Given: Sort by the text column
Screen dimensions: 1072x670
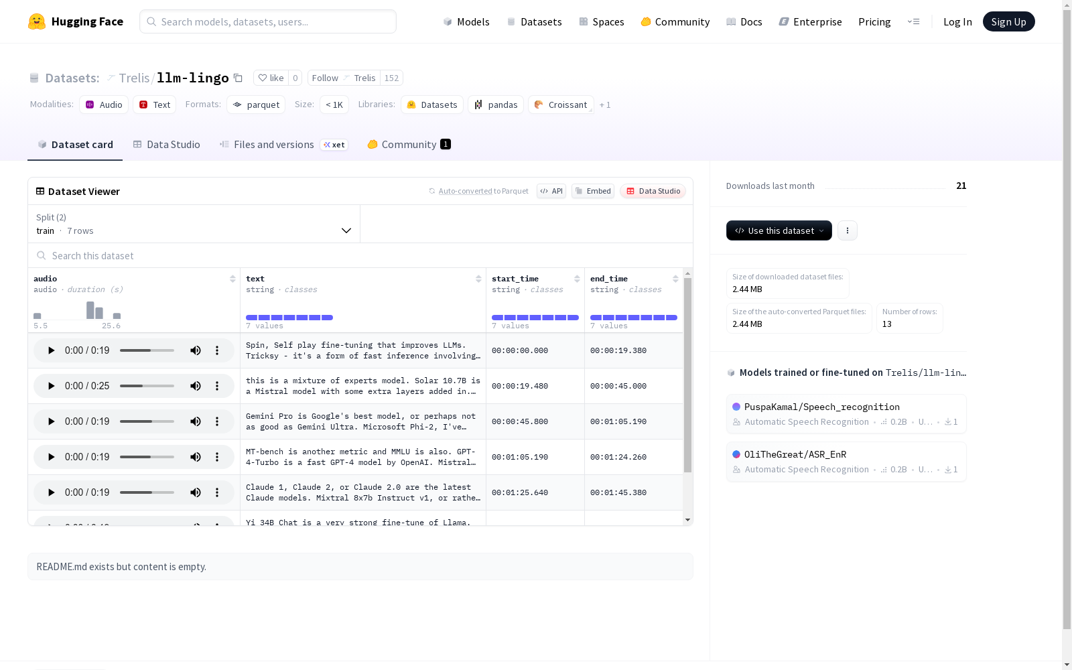Looking at the screenshot, I should [478, 279].
